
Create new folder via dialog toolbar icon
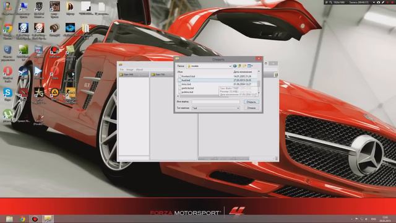click(x=244, y=66)
